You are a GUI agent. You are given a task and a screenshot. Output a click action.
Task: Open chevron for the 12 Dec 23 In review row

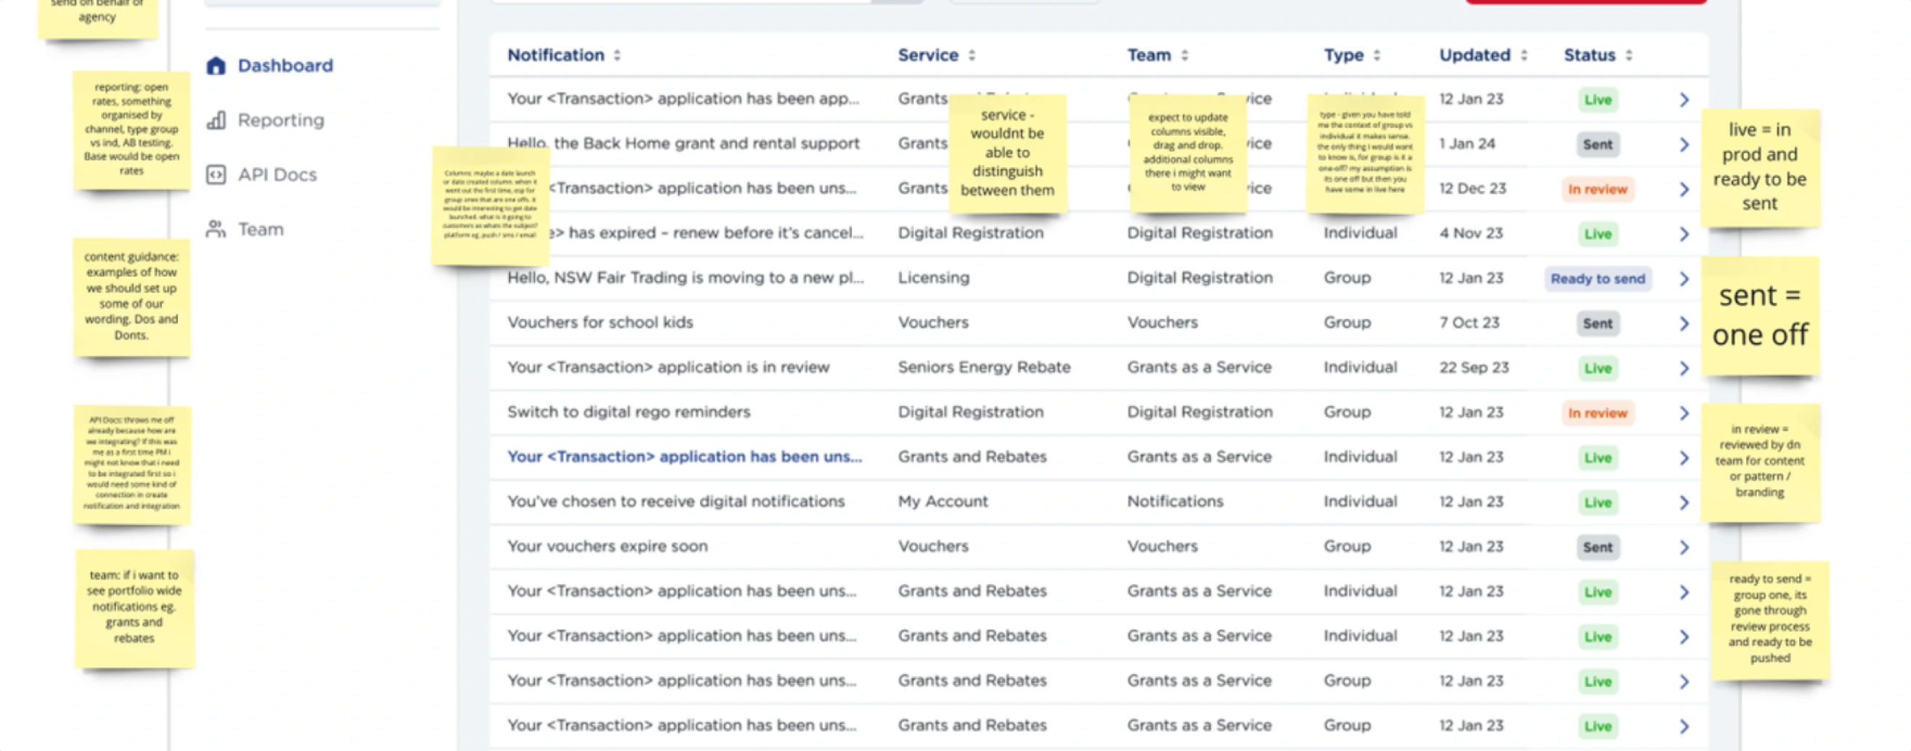pos(1684,190)
